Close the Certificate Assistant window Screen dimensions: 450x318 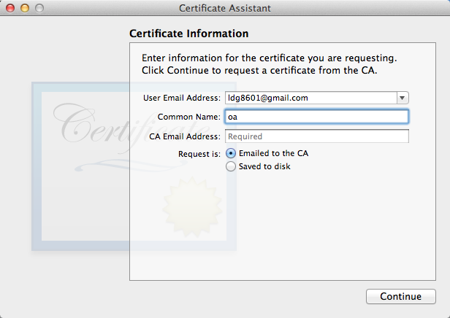10,8
